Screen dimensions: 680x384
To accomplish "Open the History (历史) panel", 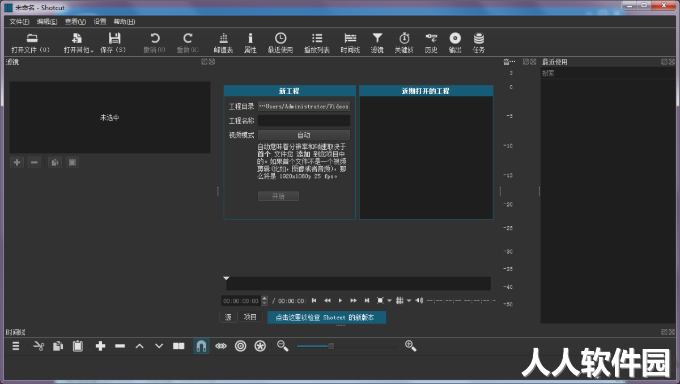I will click(431, 43).
